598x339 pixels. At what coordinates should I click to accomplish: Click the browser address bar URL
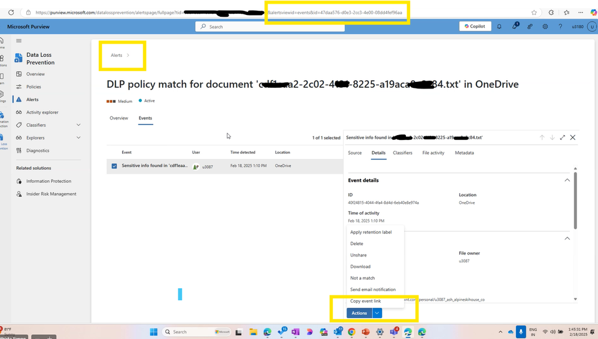(x=218, y=12)
